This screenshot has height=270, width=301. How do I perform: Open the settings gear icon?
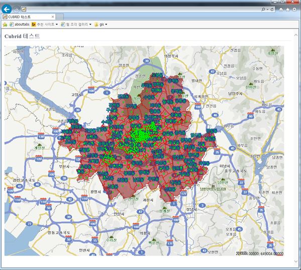(294, 9)
